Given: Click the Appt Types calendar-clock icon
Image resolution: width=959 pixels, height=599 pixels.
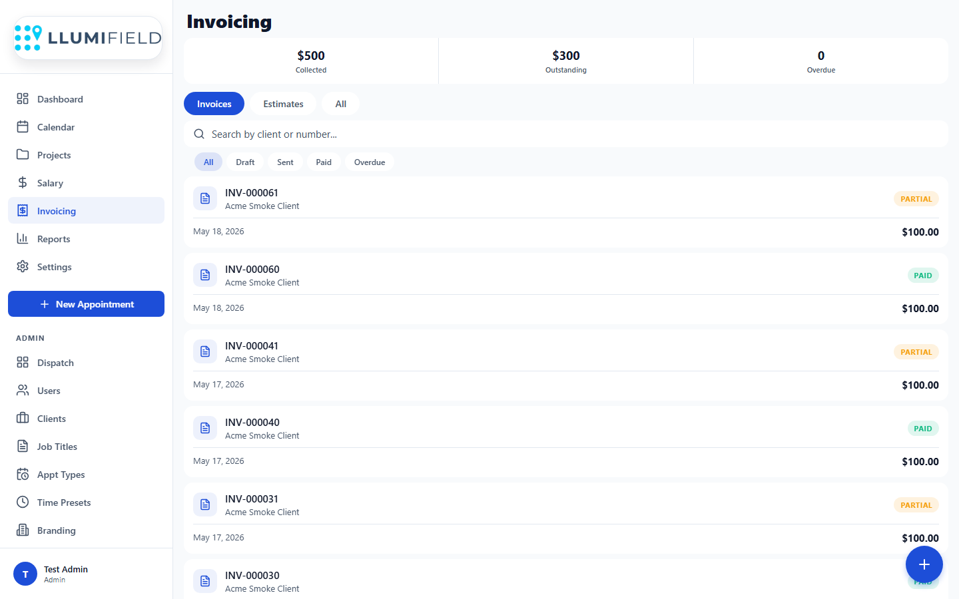Looking at the screenshot, I should [23, 474].
